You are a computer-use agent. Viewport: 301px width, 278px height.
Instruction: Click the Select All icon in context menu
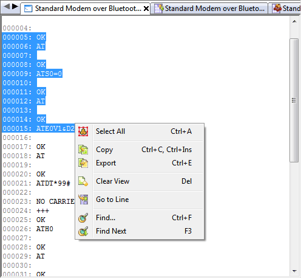[83, 131]
